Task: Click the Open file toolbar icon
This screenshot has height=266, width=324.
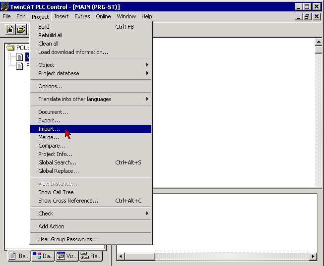Action: (21, 30)
